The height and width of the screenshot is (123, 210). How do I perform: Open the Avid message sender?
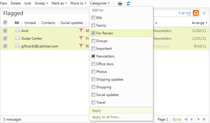(x=25, y=31)
